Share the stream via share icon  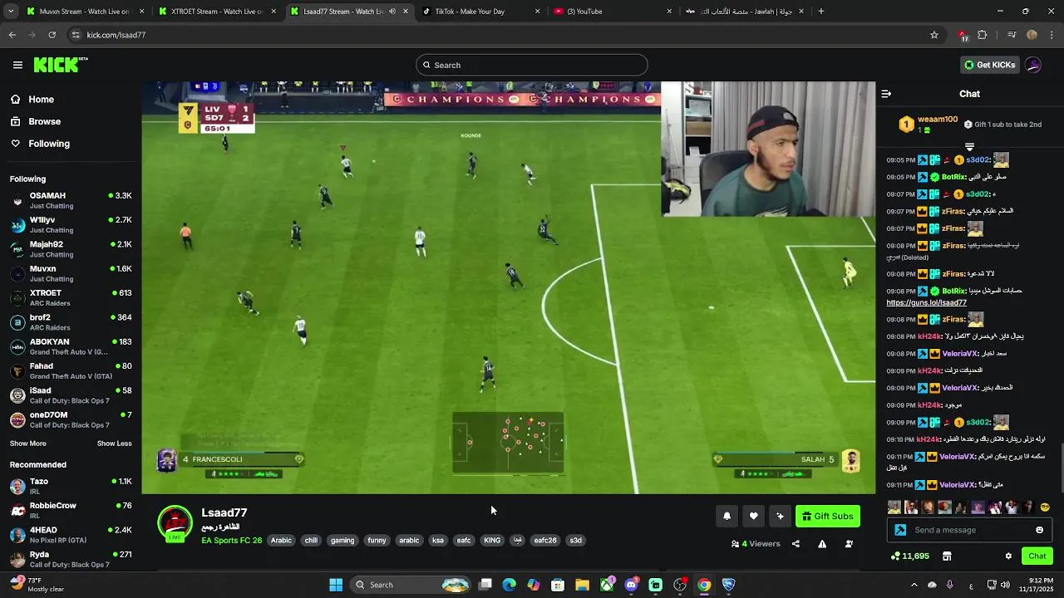tap(796, 544)
